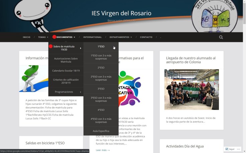Expand the Programaciones submenu
The height and width of the screenshot is (153, 246).
(x=66, y=92)
